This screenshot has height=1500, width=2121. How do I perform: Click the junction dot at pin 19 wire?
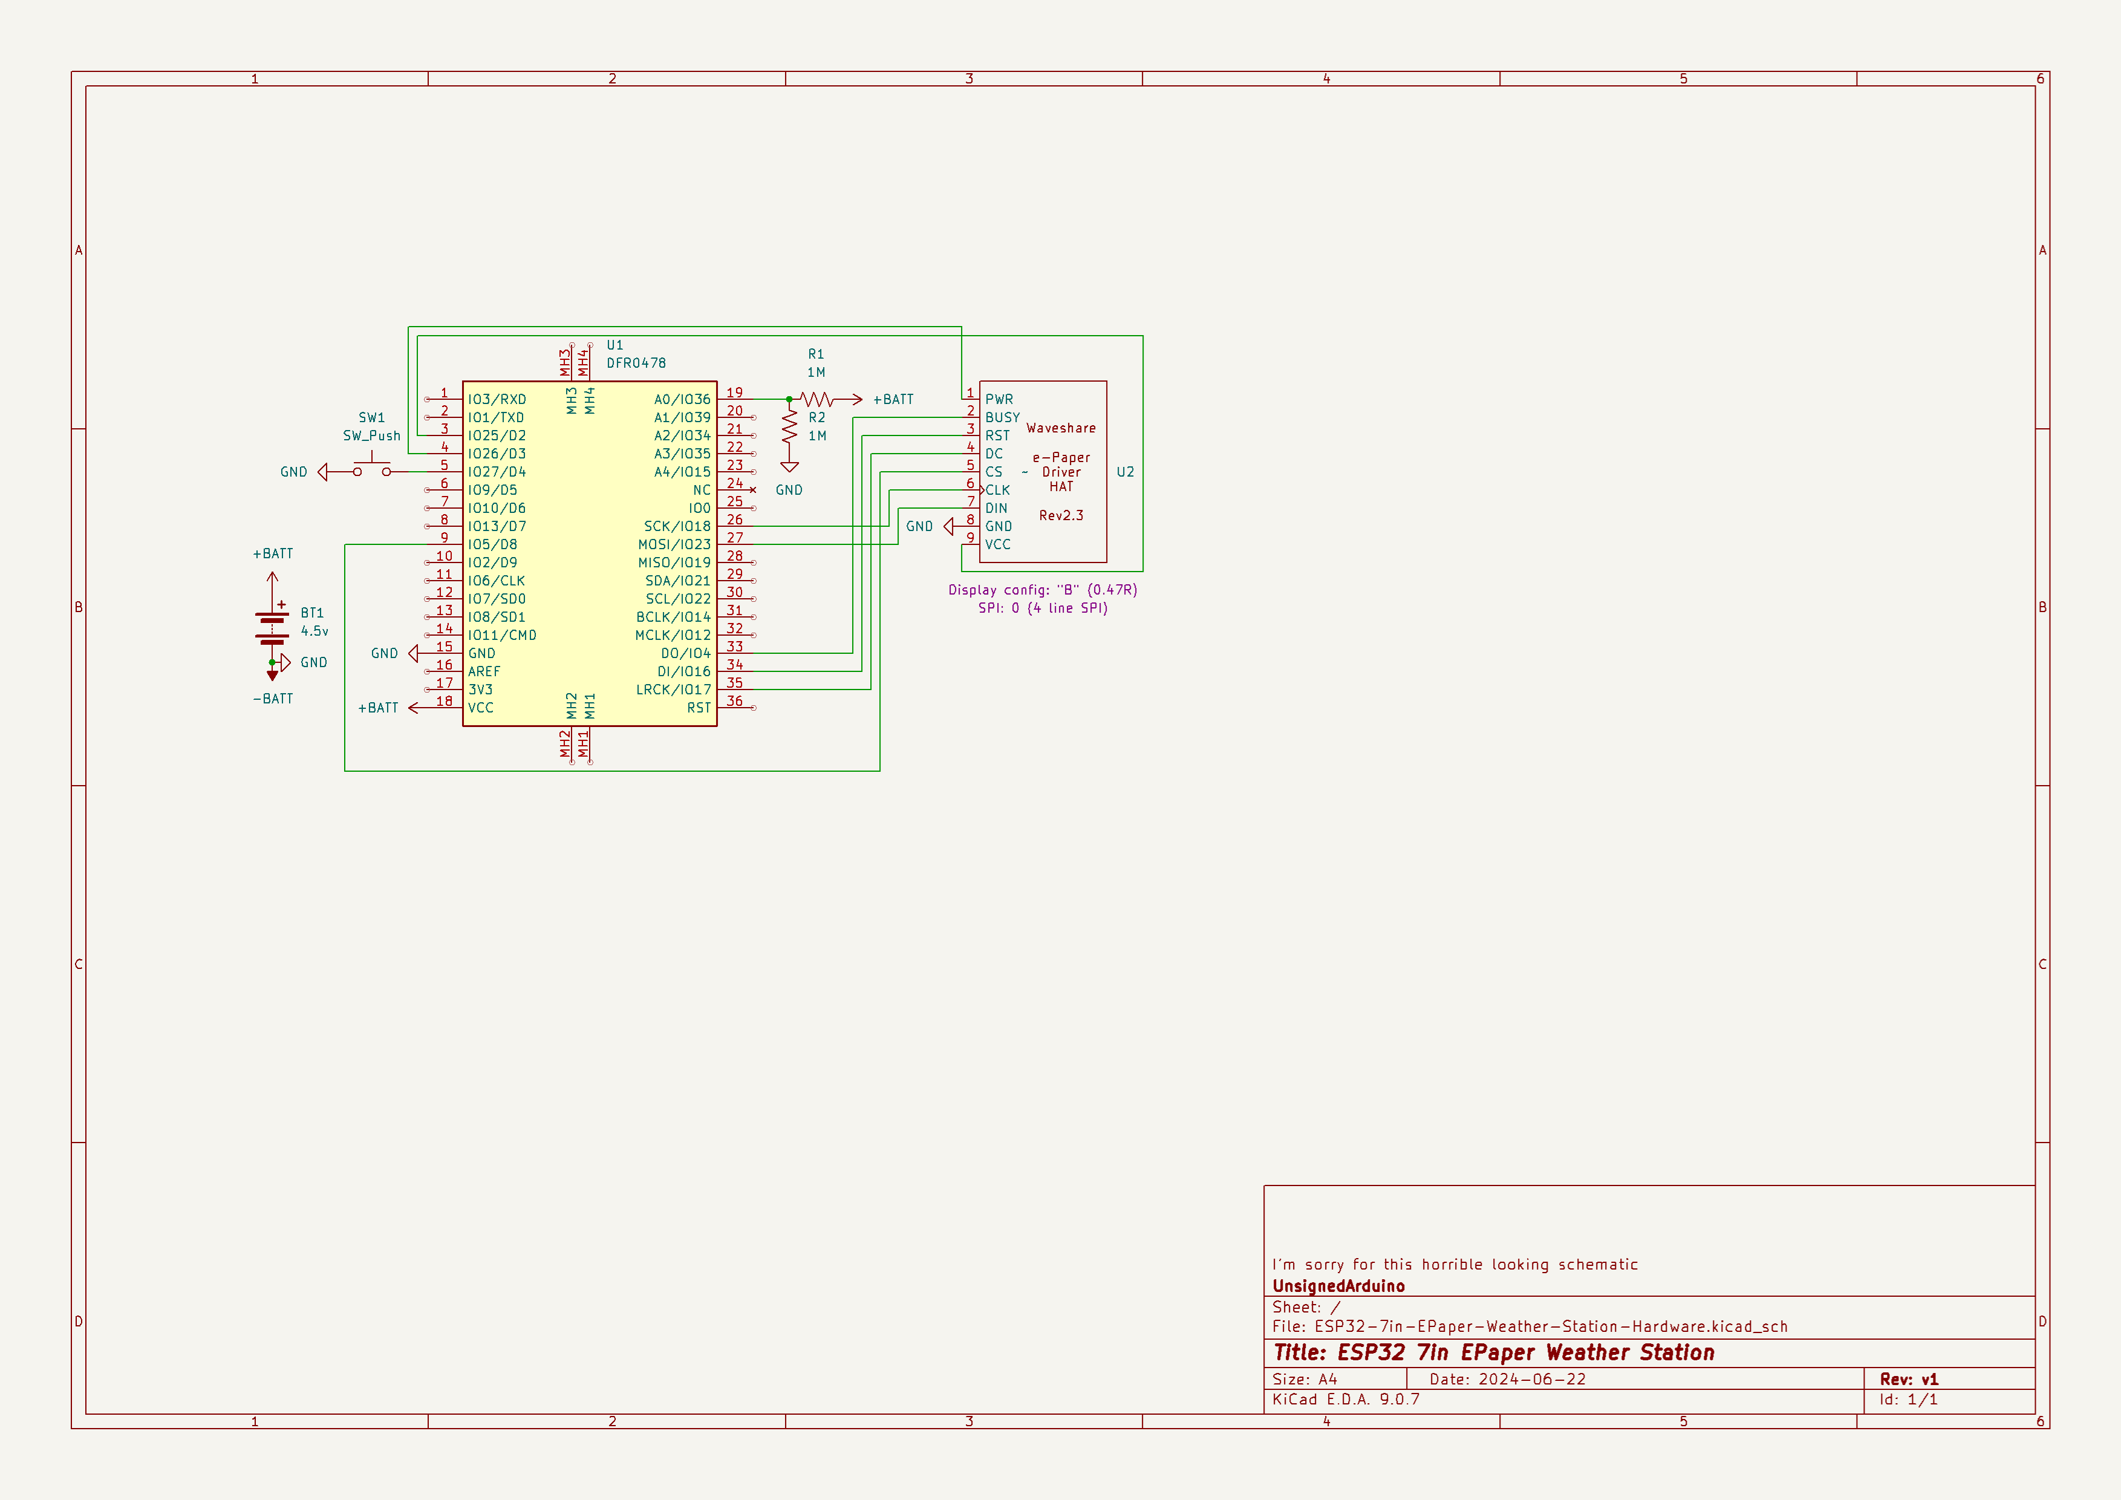[x=789, y=399]
